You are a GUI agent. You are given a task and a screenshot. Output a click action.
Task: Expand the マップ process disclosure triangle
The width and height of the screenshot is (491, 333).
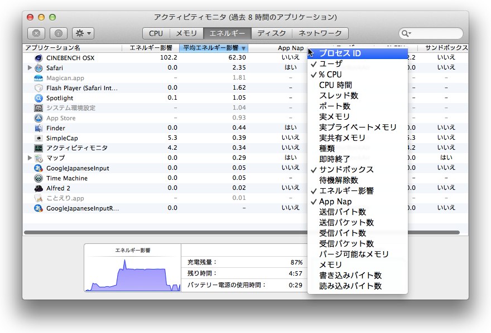click(30, 158)
